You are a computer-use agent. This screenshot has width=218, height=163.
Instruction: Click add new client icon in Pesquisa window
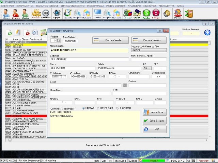[x=9, y=33]
